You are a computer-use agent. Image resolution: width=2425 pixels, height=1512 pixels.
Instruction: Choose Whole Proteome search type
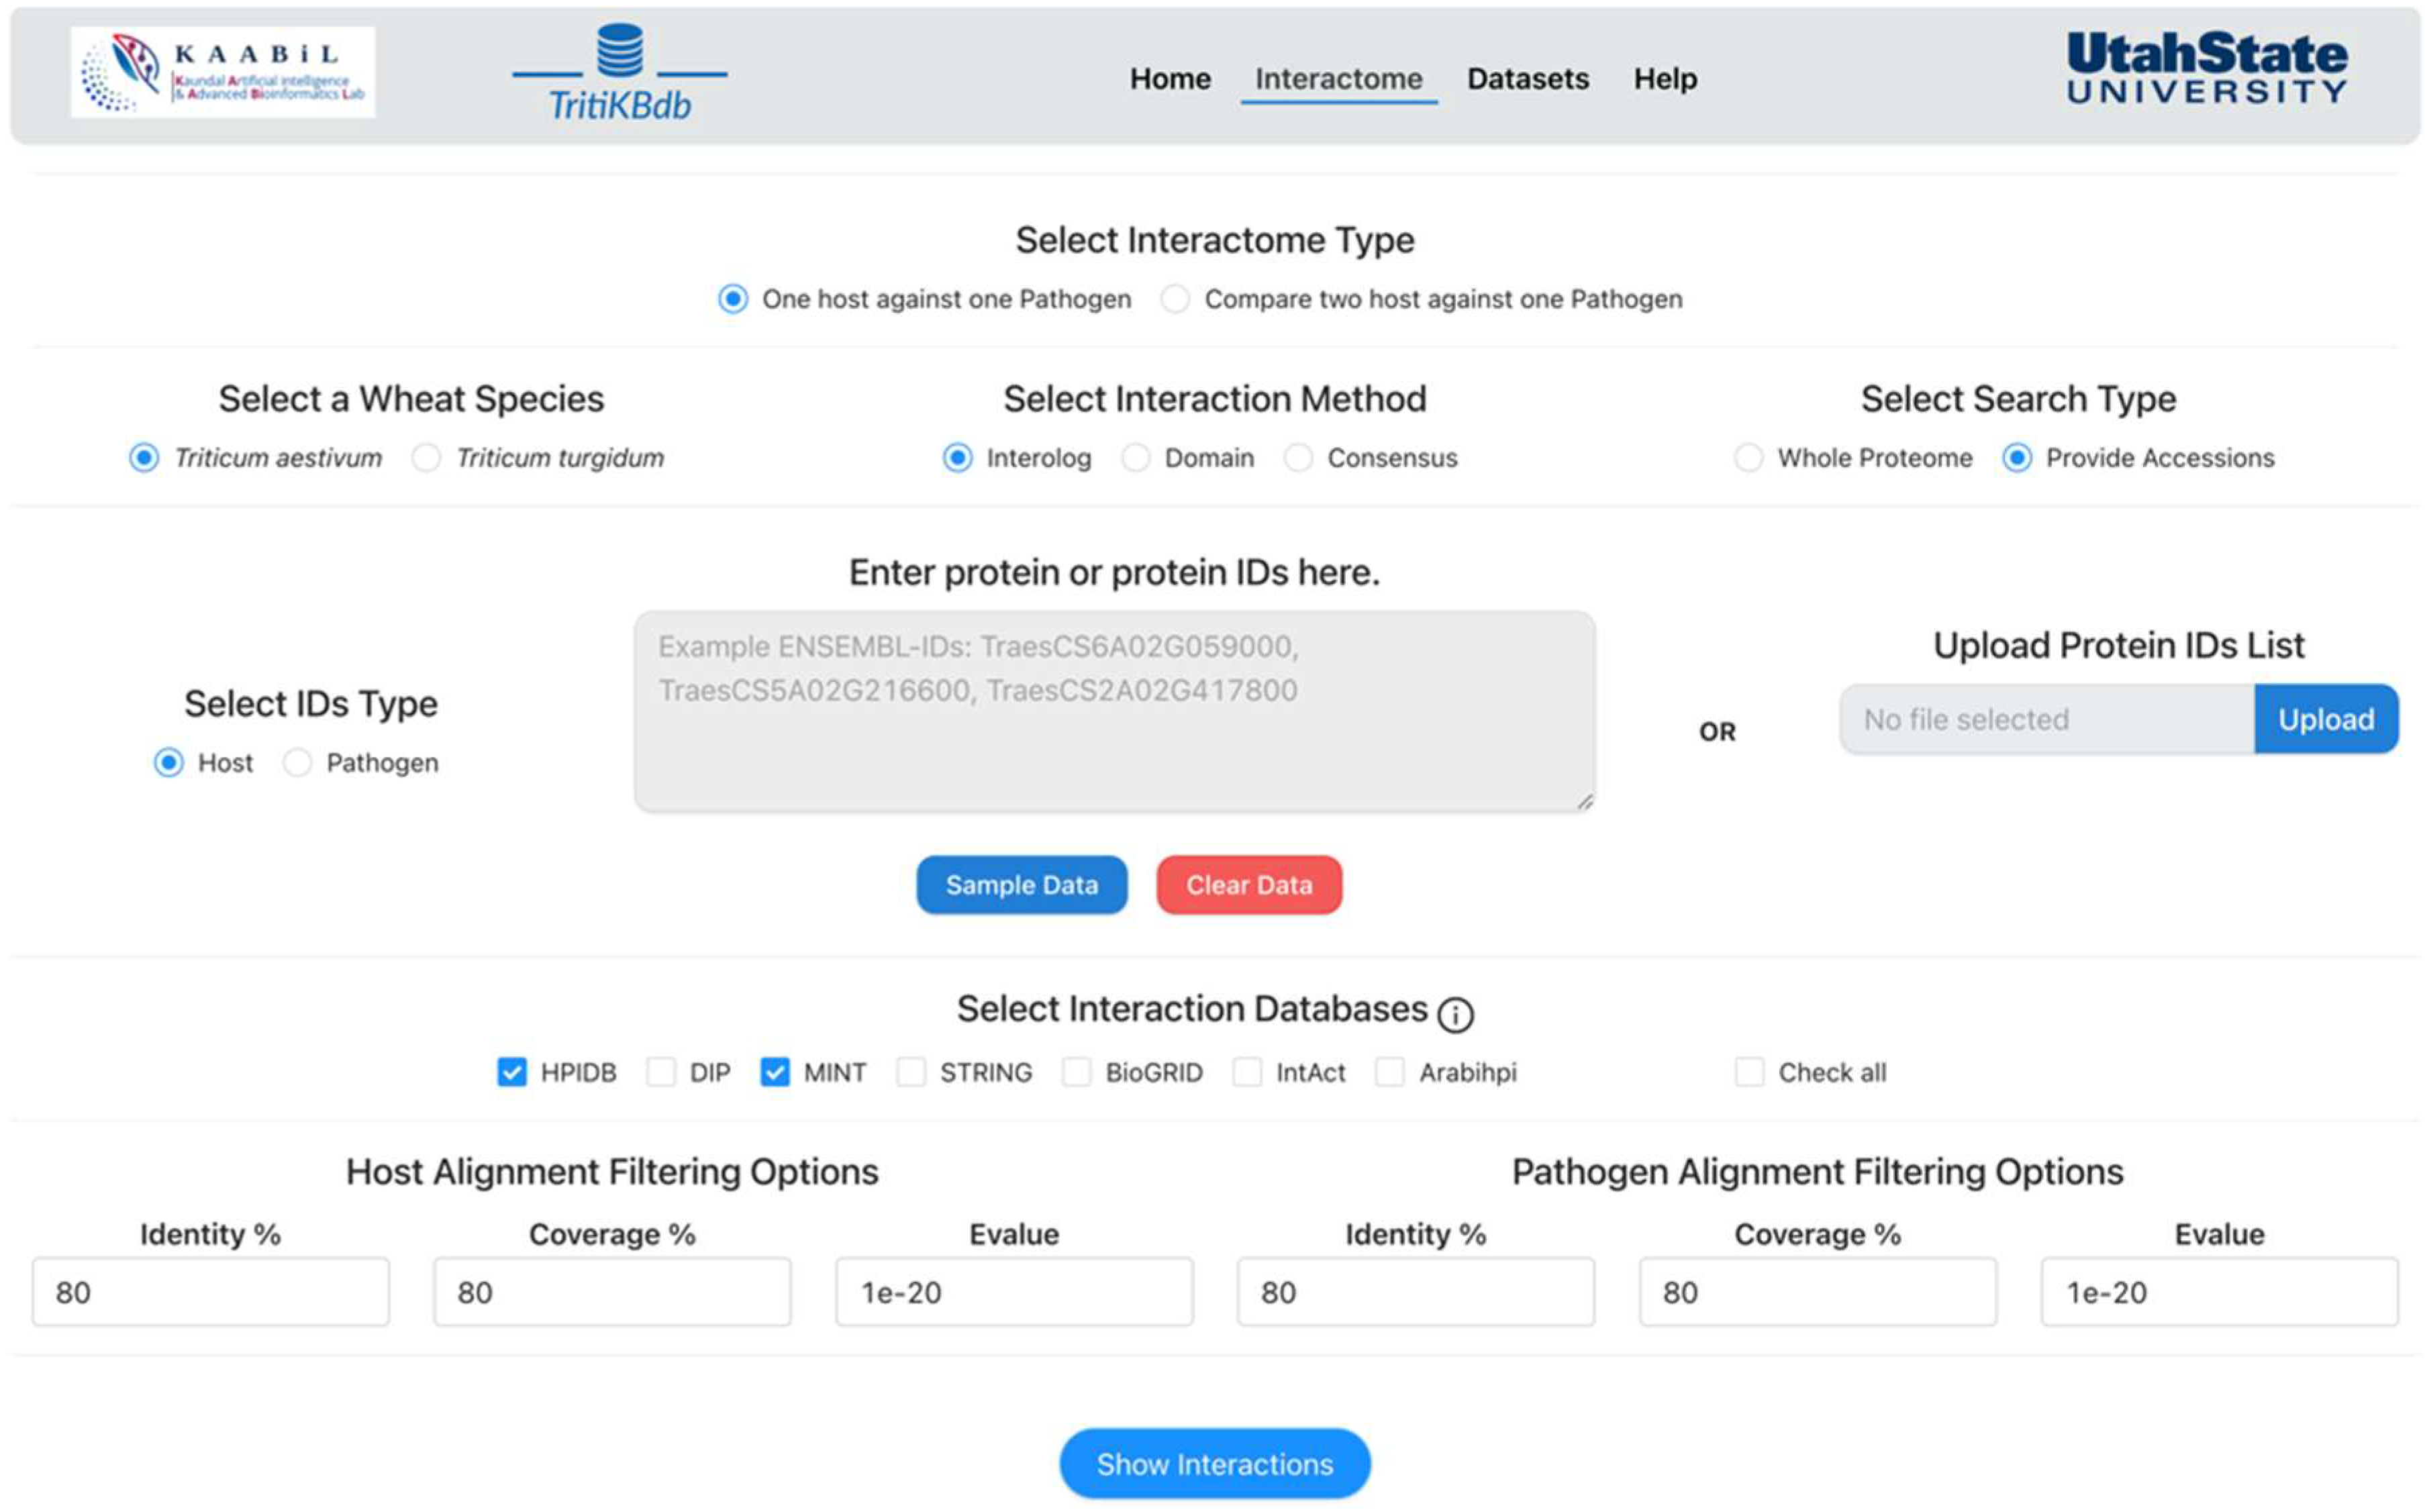pos(1747,458)
